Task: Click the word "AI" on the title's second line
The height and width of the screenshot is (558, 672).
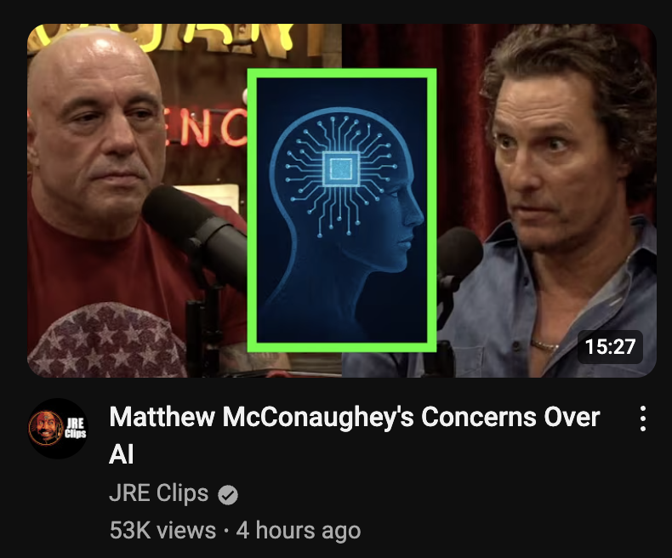Action: (122, 454)
